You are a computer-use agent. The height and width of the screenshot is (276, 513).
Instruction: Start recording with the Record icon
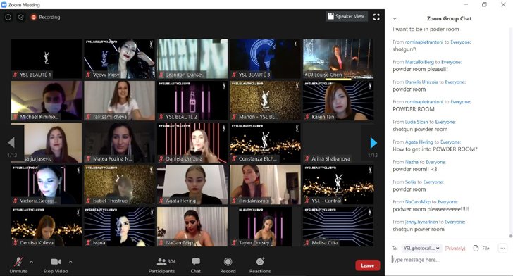(228, 262)
